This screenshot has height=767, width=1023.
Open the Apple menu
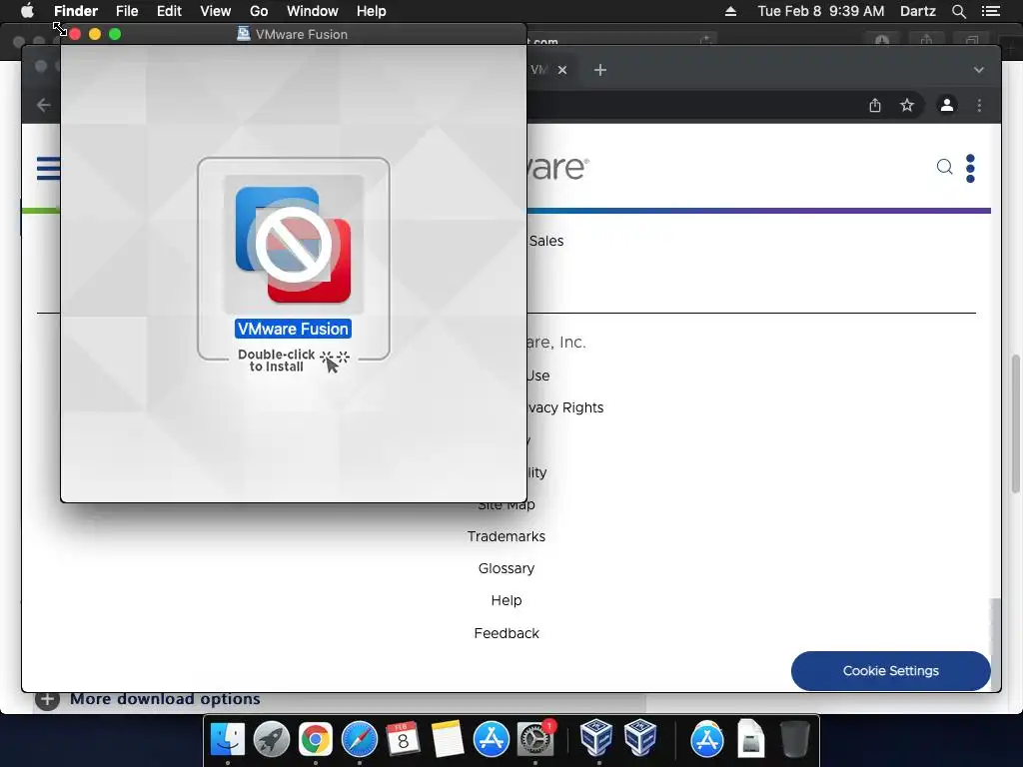point(27,11)
